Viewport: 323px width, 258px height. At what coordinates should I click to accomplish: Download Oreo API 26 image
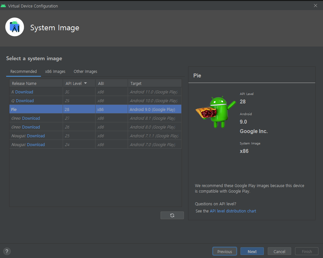click(x=31, y=127)
